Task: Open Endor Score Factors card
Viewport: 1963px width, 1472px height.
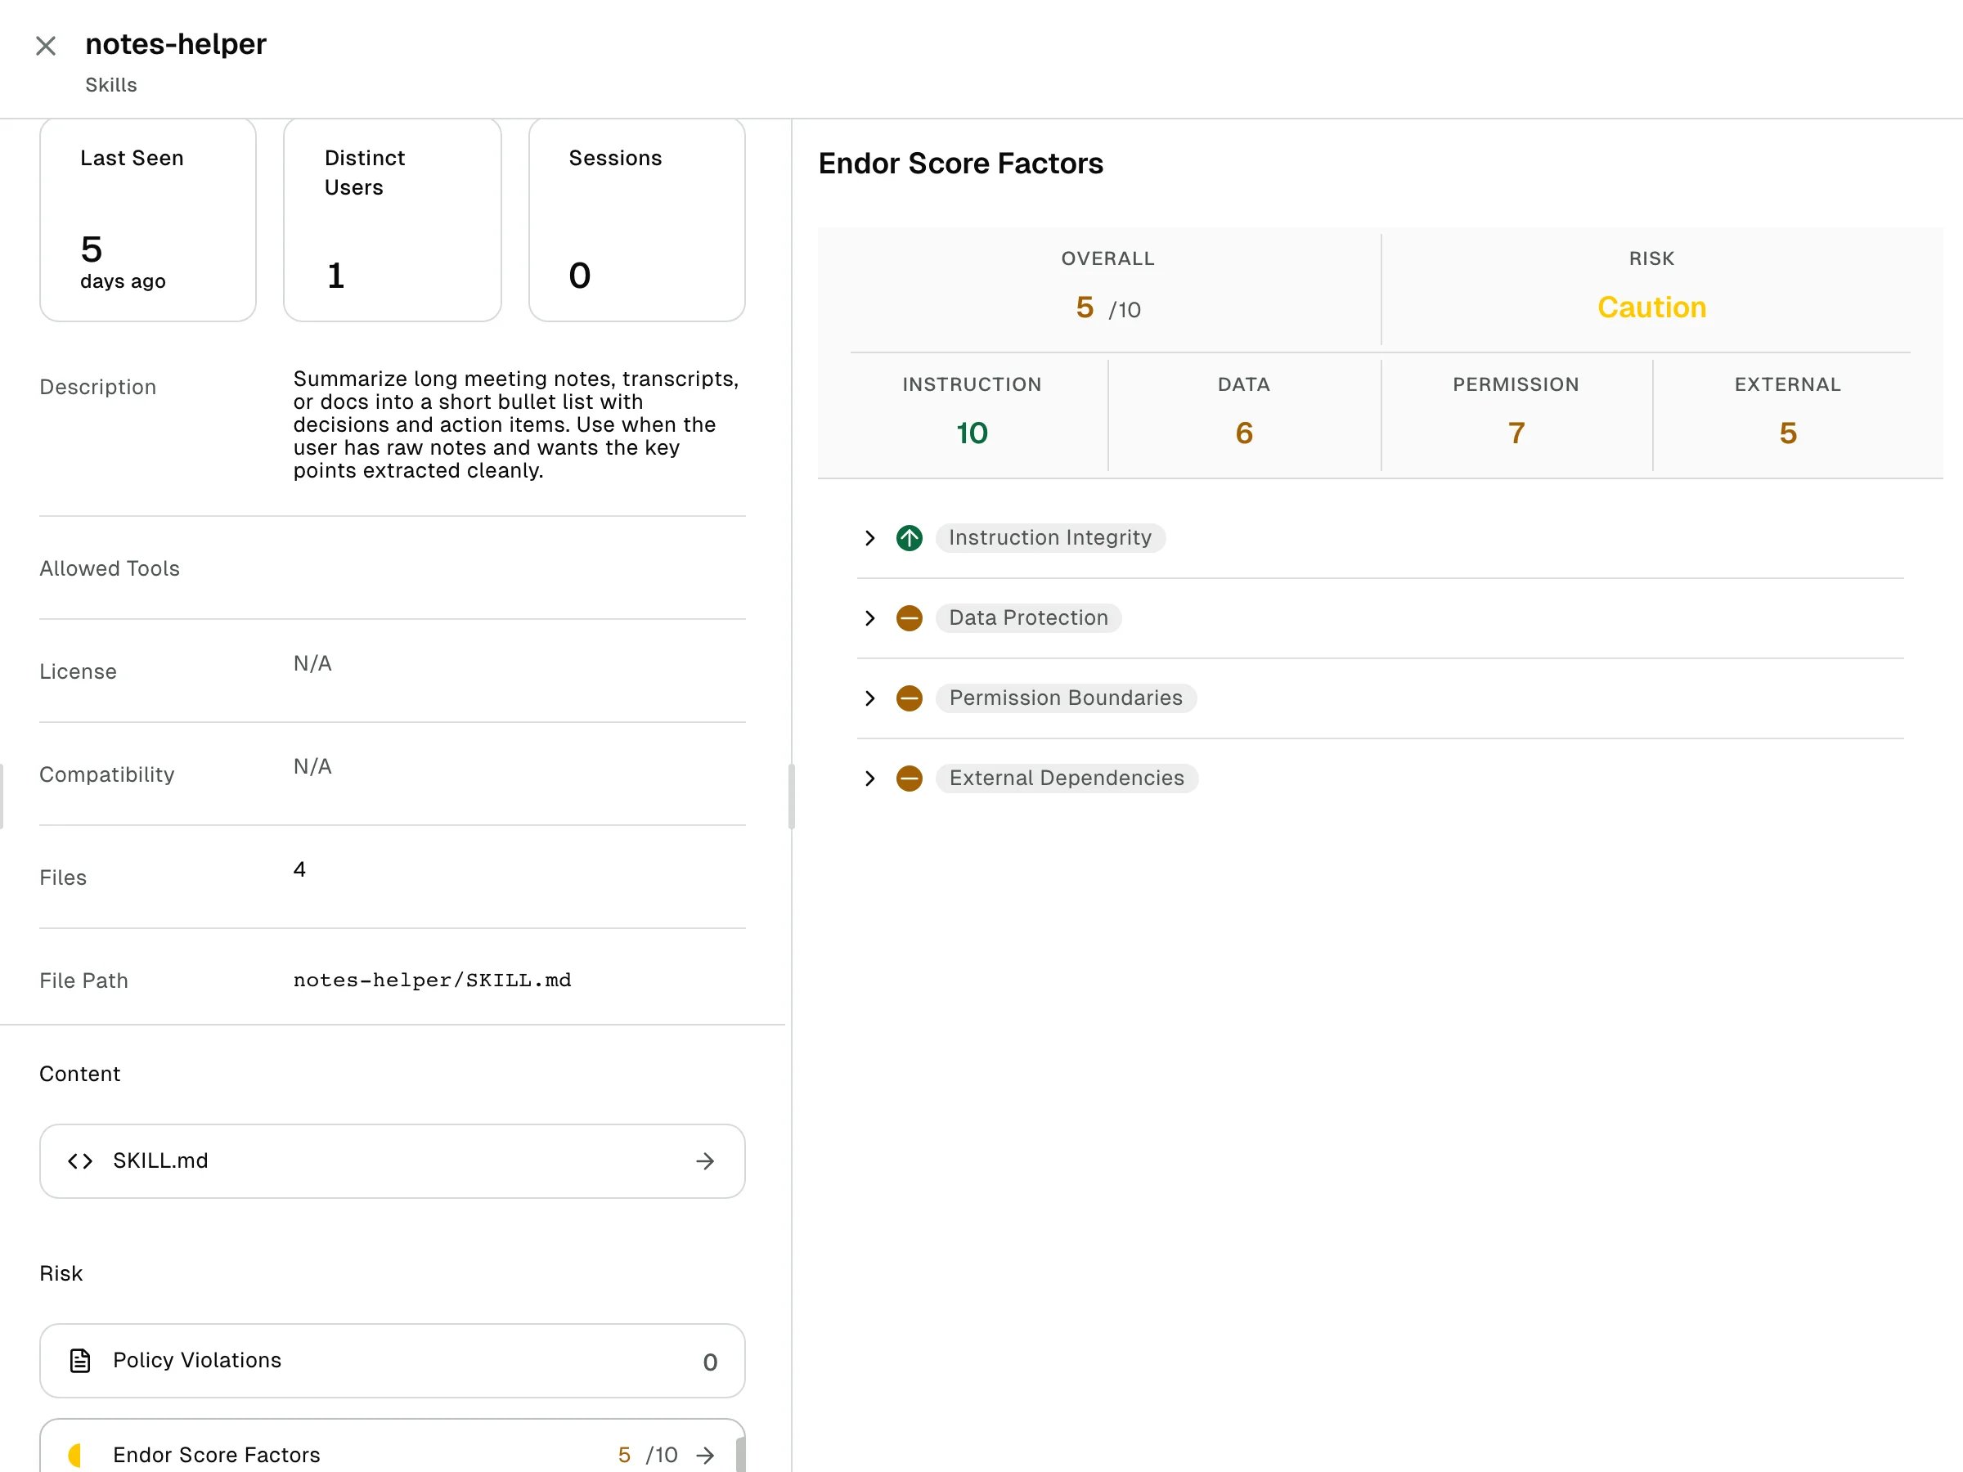Action: tap(393, 1447)
